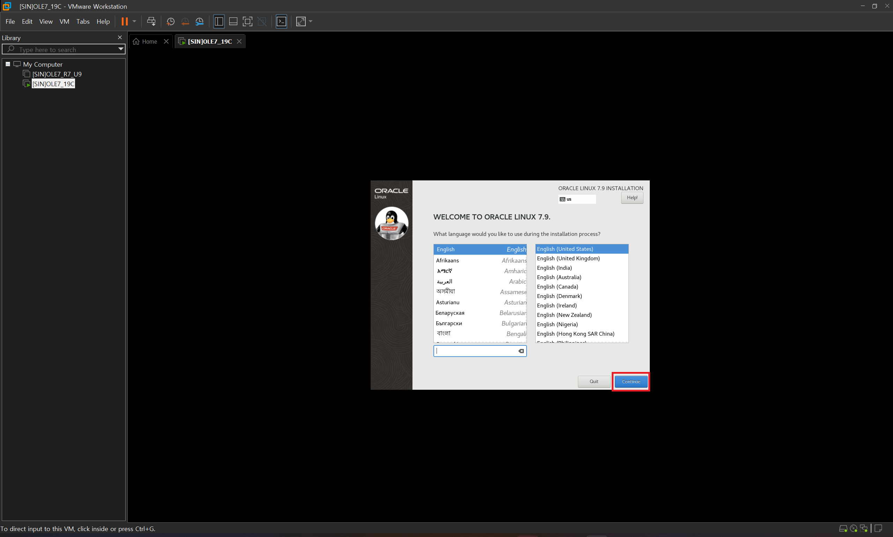
Task: Open stretch guest display dropdown arrow
Action: (311, 21)
